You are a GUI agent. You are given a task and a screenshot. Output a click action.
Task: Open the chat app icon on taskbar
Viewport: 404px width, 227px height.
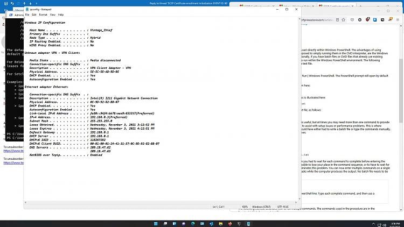pyautogui.click(x=184, y=224)
